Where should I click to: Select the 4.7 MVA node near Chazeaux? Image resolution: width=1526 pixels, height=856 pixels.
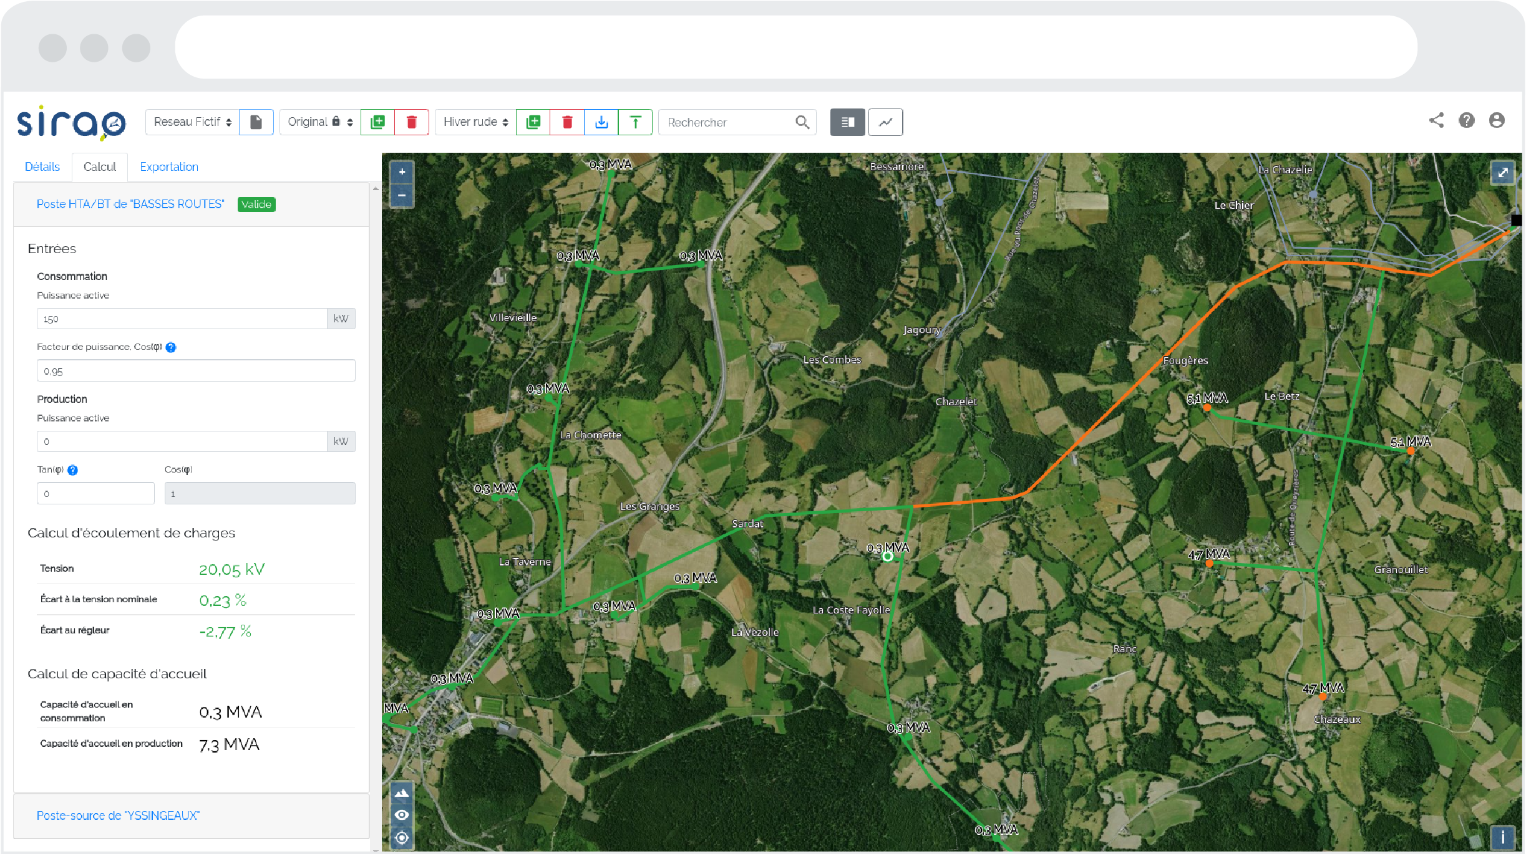pyautogui.click(x=1323, y=696)
